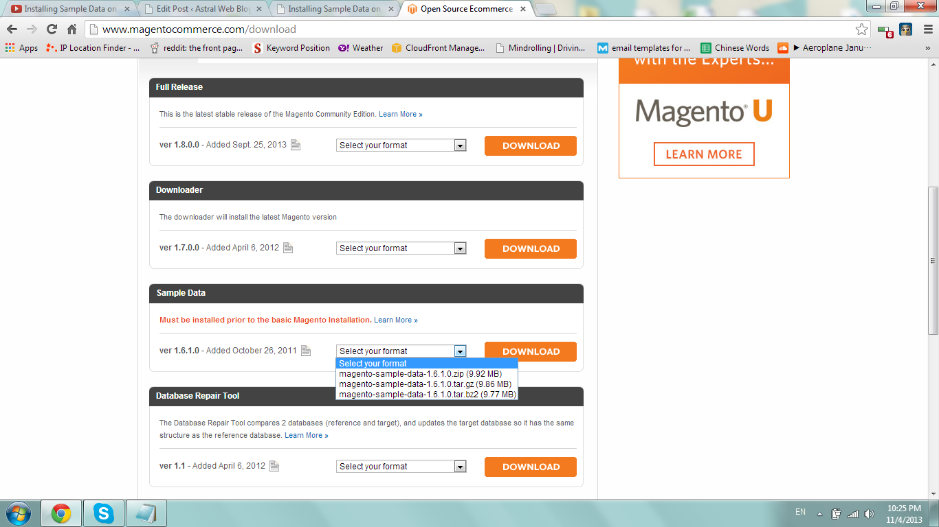
Task: Open email templates bookmark
Action: coord(644,48)
